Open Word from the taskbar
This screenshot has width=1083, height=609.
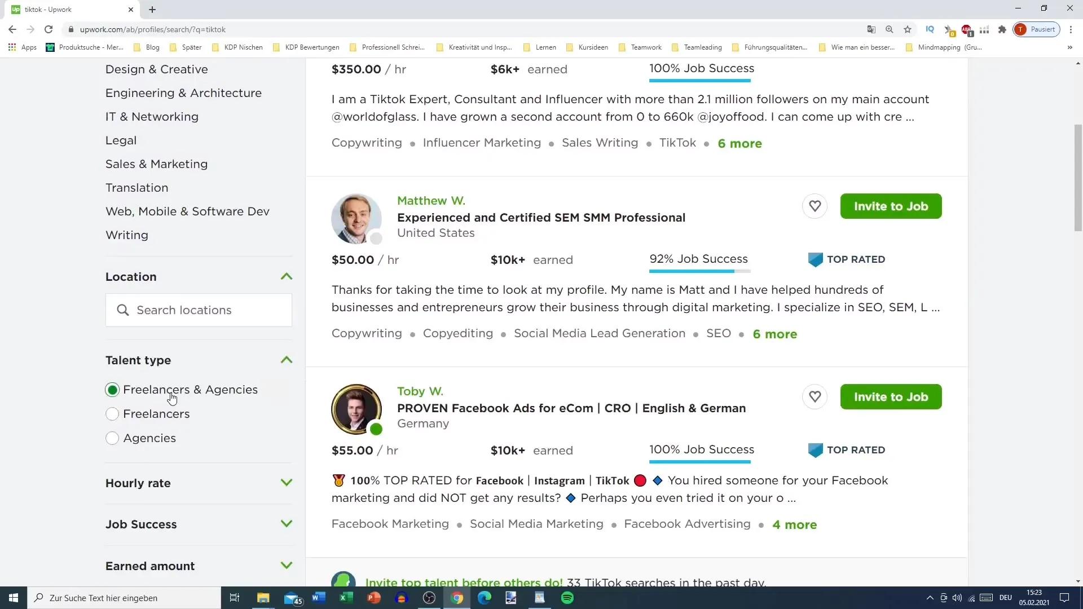click(x=319, y=598)
